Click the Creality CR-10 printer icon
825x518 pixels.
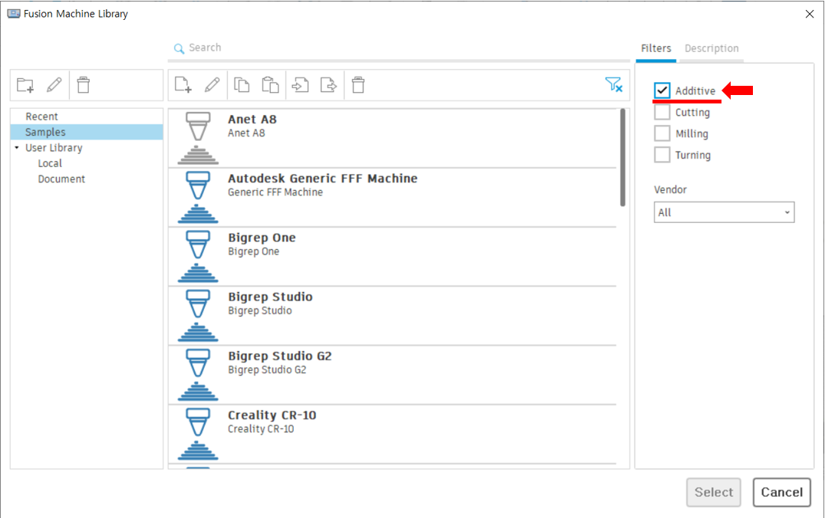coord(198,434)
